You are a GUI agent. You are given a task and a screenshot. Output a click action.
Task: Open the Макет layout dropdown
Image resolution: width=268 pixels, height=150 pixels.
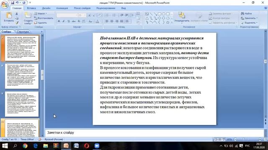click(x=41, y=13)
